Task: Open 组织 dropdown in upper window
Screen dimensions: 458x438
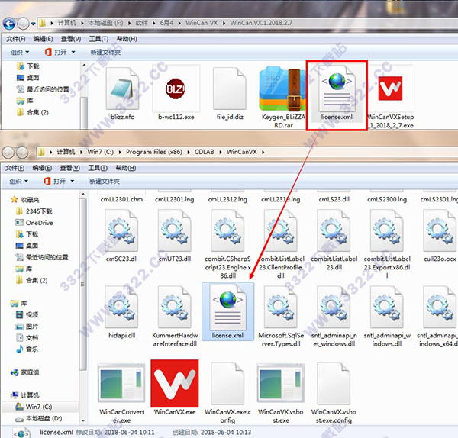Action: (20, 52)
